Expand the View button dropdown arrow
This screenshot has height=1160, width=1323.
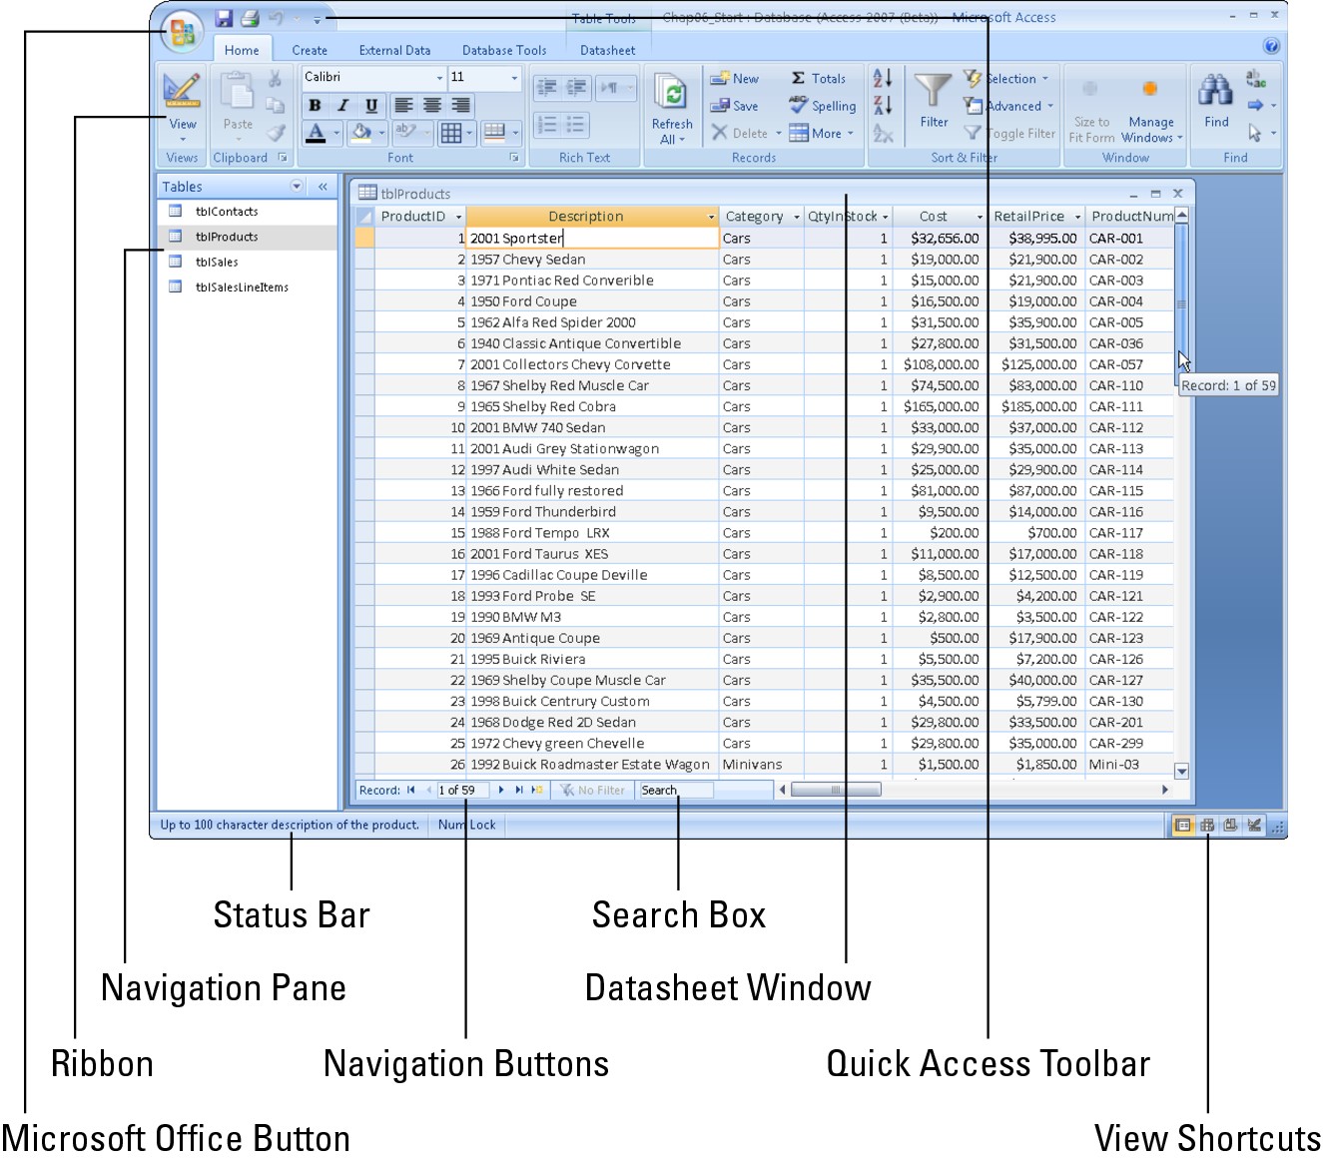pyautogui.click(x=183, y=138)
